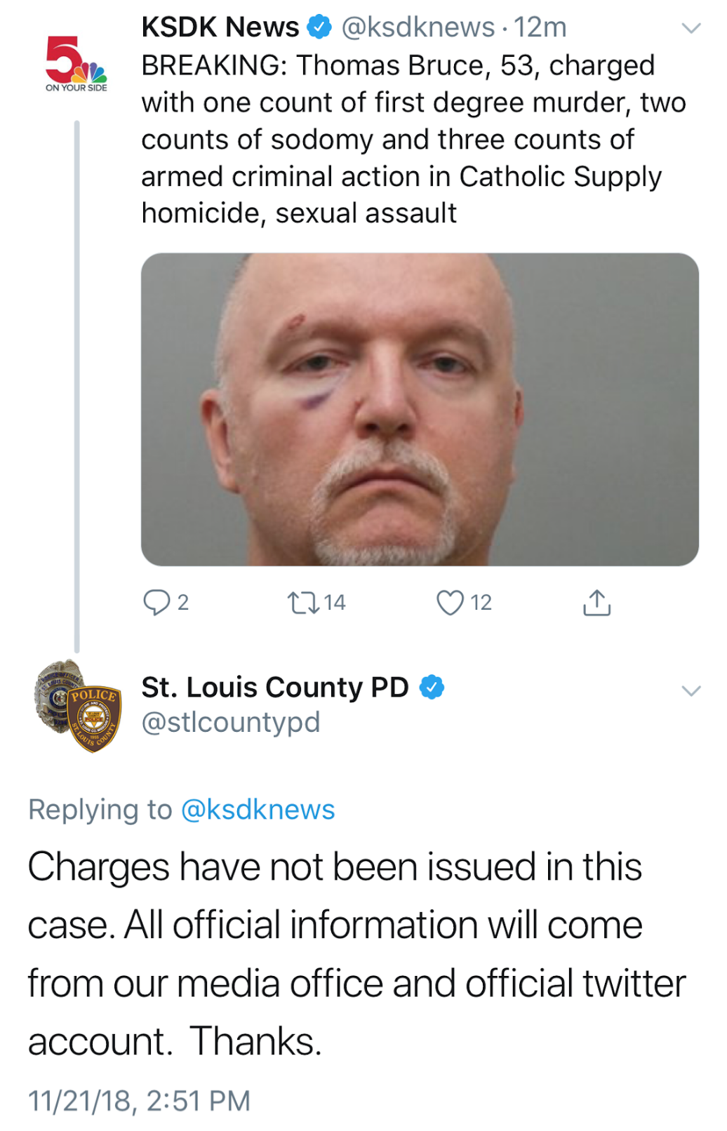View the mugshot photo in full
This screenshot has width=727, height=1131.
[420, 410]
